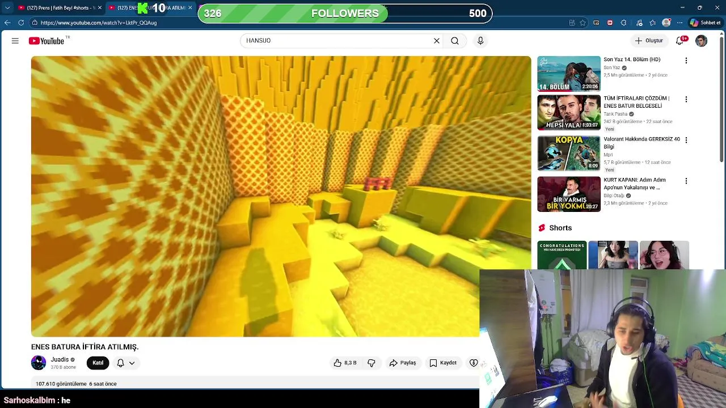The width and height of the screenshot is (726, 408).
Task: Click the channel notification bell
Action: (x=120, y=363)
